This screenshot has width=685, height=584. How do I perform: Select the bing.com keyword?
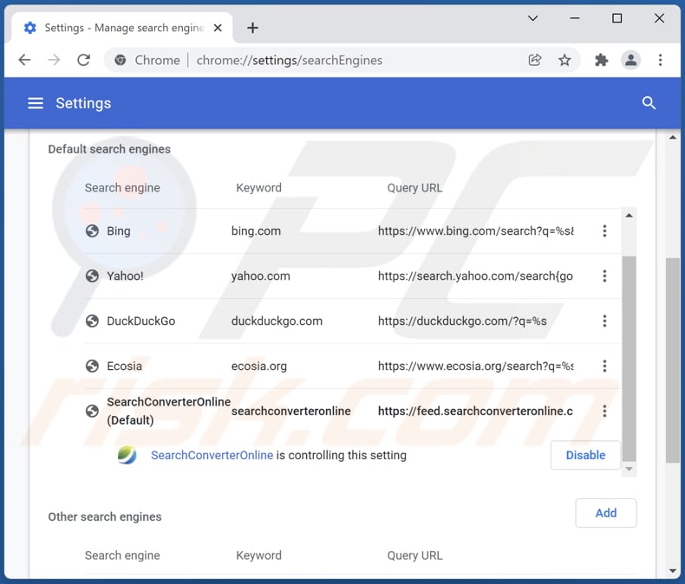tap(256, 230)
